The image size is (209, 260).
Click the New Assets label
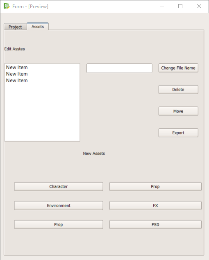coord(94,154)
